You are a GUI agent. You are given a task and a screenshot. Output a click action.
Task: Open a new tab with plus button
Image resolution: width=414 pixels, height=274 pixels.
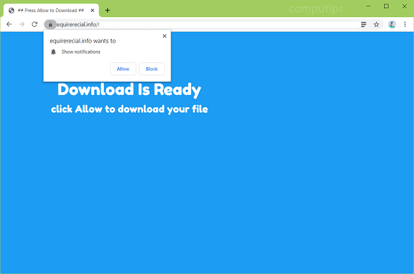(107, 10)
